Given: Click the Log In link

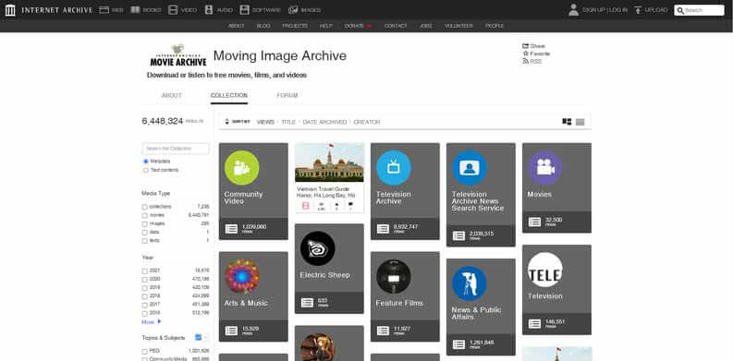Looking at the screenshot, I should pos(618,10).
